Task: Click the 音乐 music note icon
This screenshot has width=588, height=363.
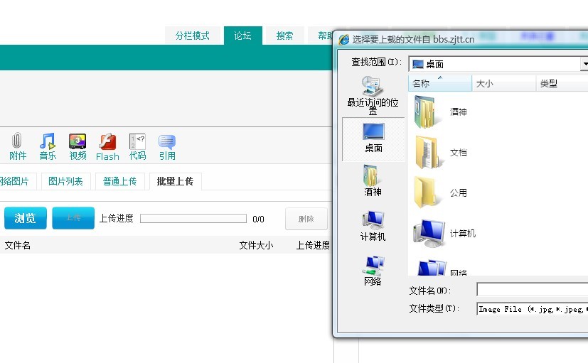Action: [48, 141]
